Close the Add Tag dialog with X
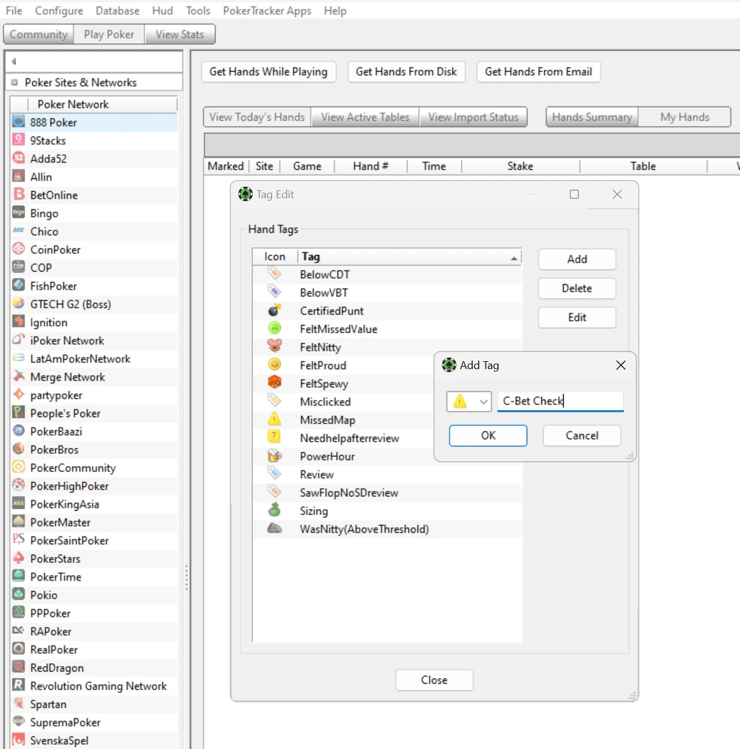The image size is (740, 749). (x=621, y=365)
